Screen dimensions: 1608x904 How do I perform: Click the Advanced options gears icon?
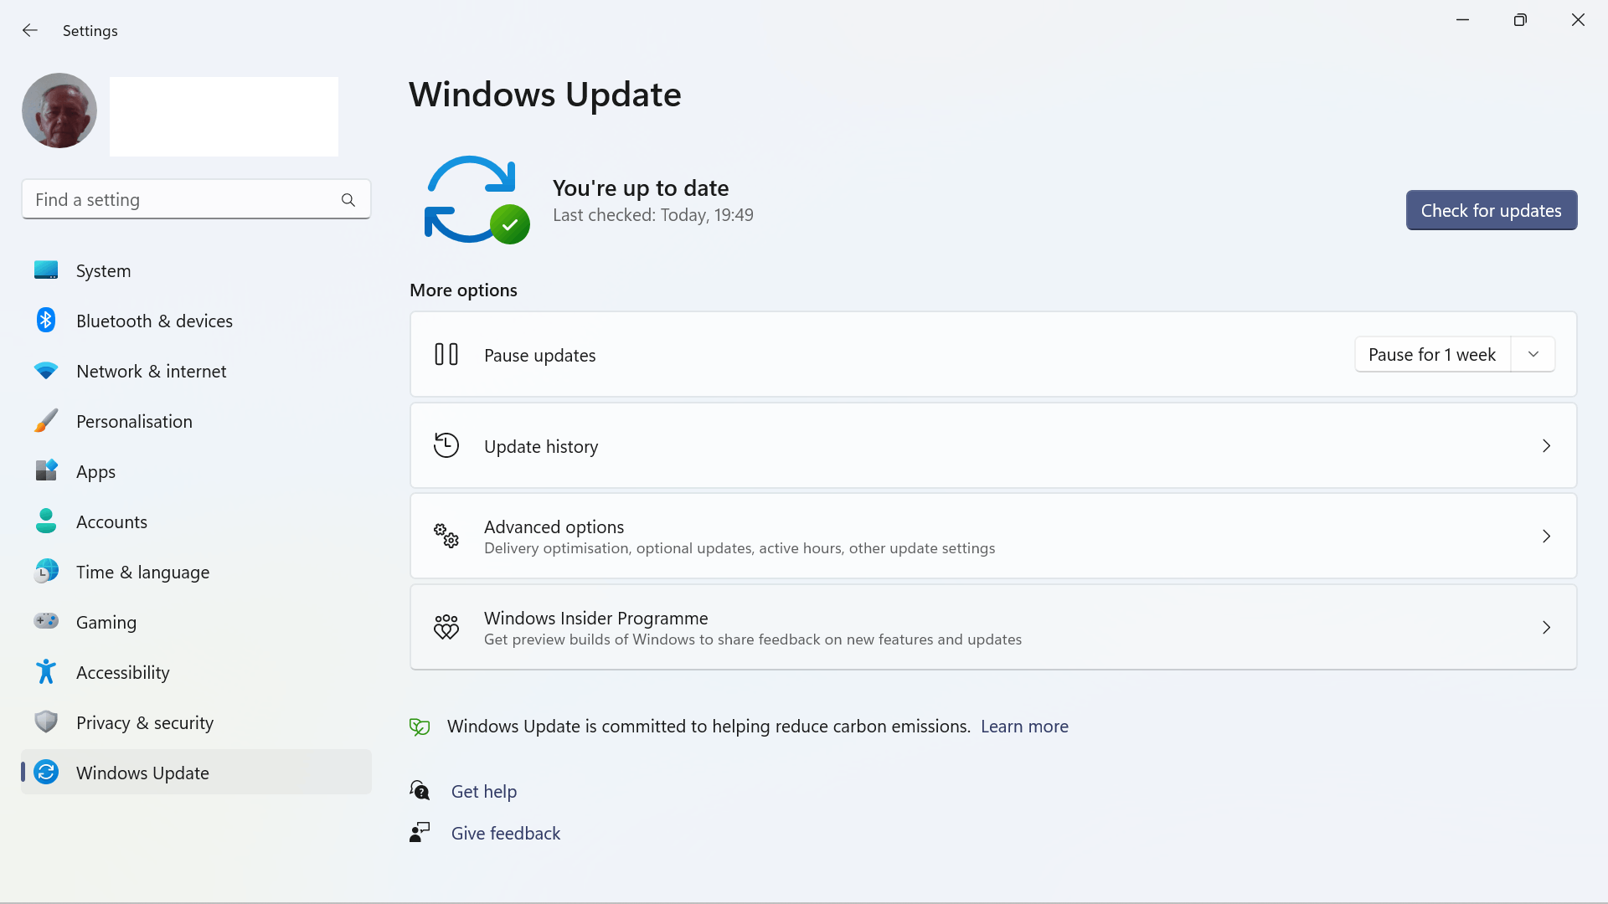click(x=446, y=536)
